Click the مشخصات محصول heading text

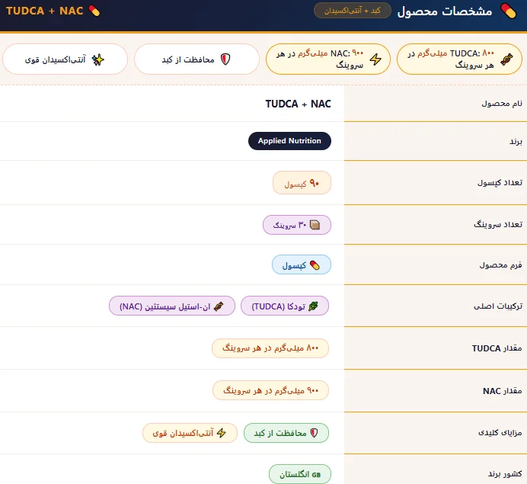click(x=445, y=11)
